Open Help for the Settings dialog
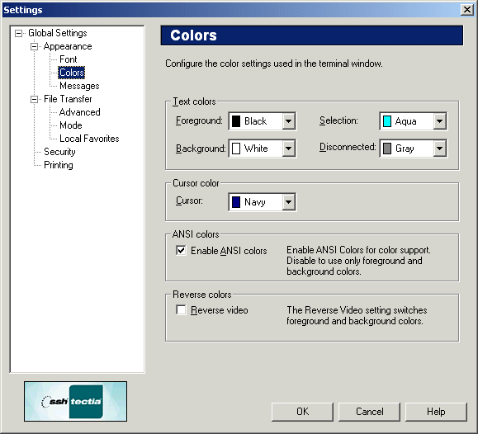 tap(436, 412)
